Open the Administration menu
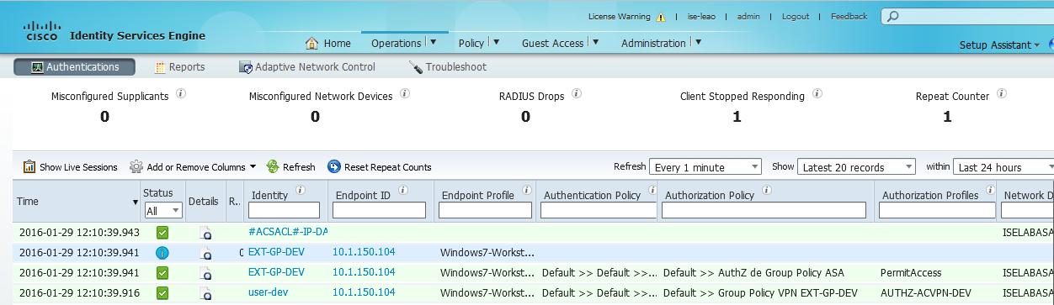The width and height of the screenshot is (1054, 305). coord(653,43)
